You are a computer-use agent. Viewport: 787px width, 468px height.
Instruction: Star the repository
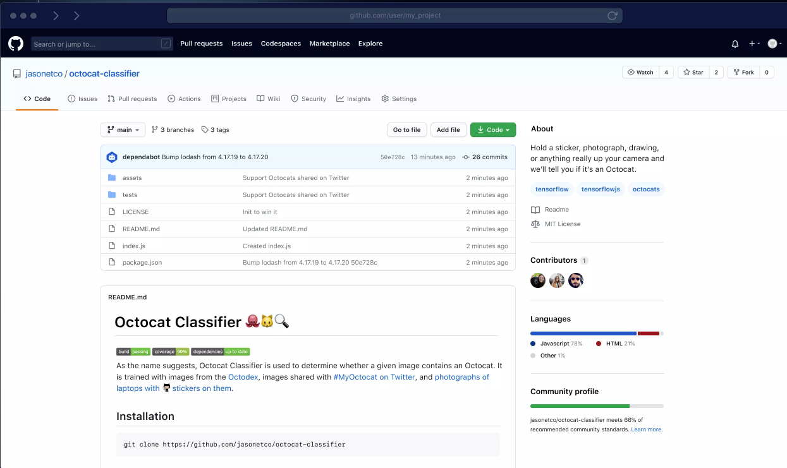coord(693,73)
